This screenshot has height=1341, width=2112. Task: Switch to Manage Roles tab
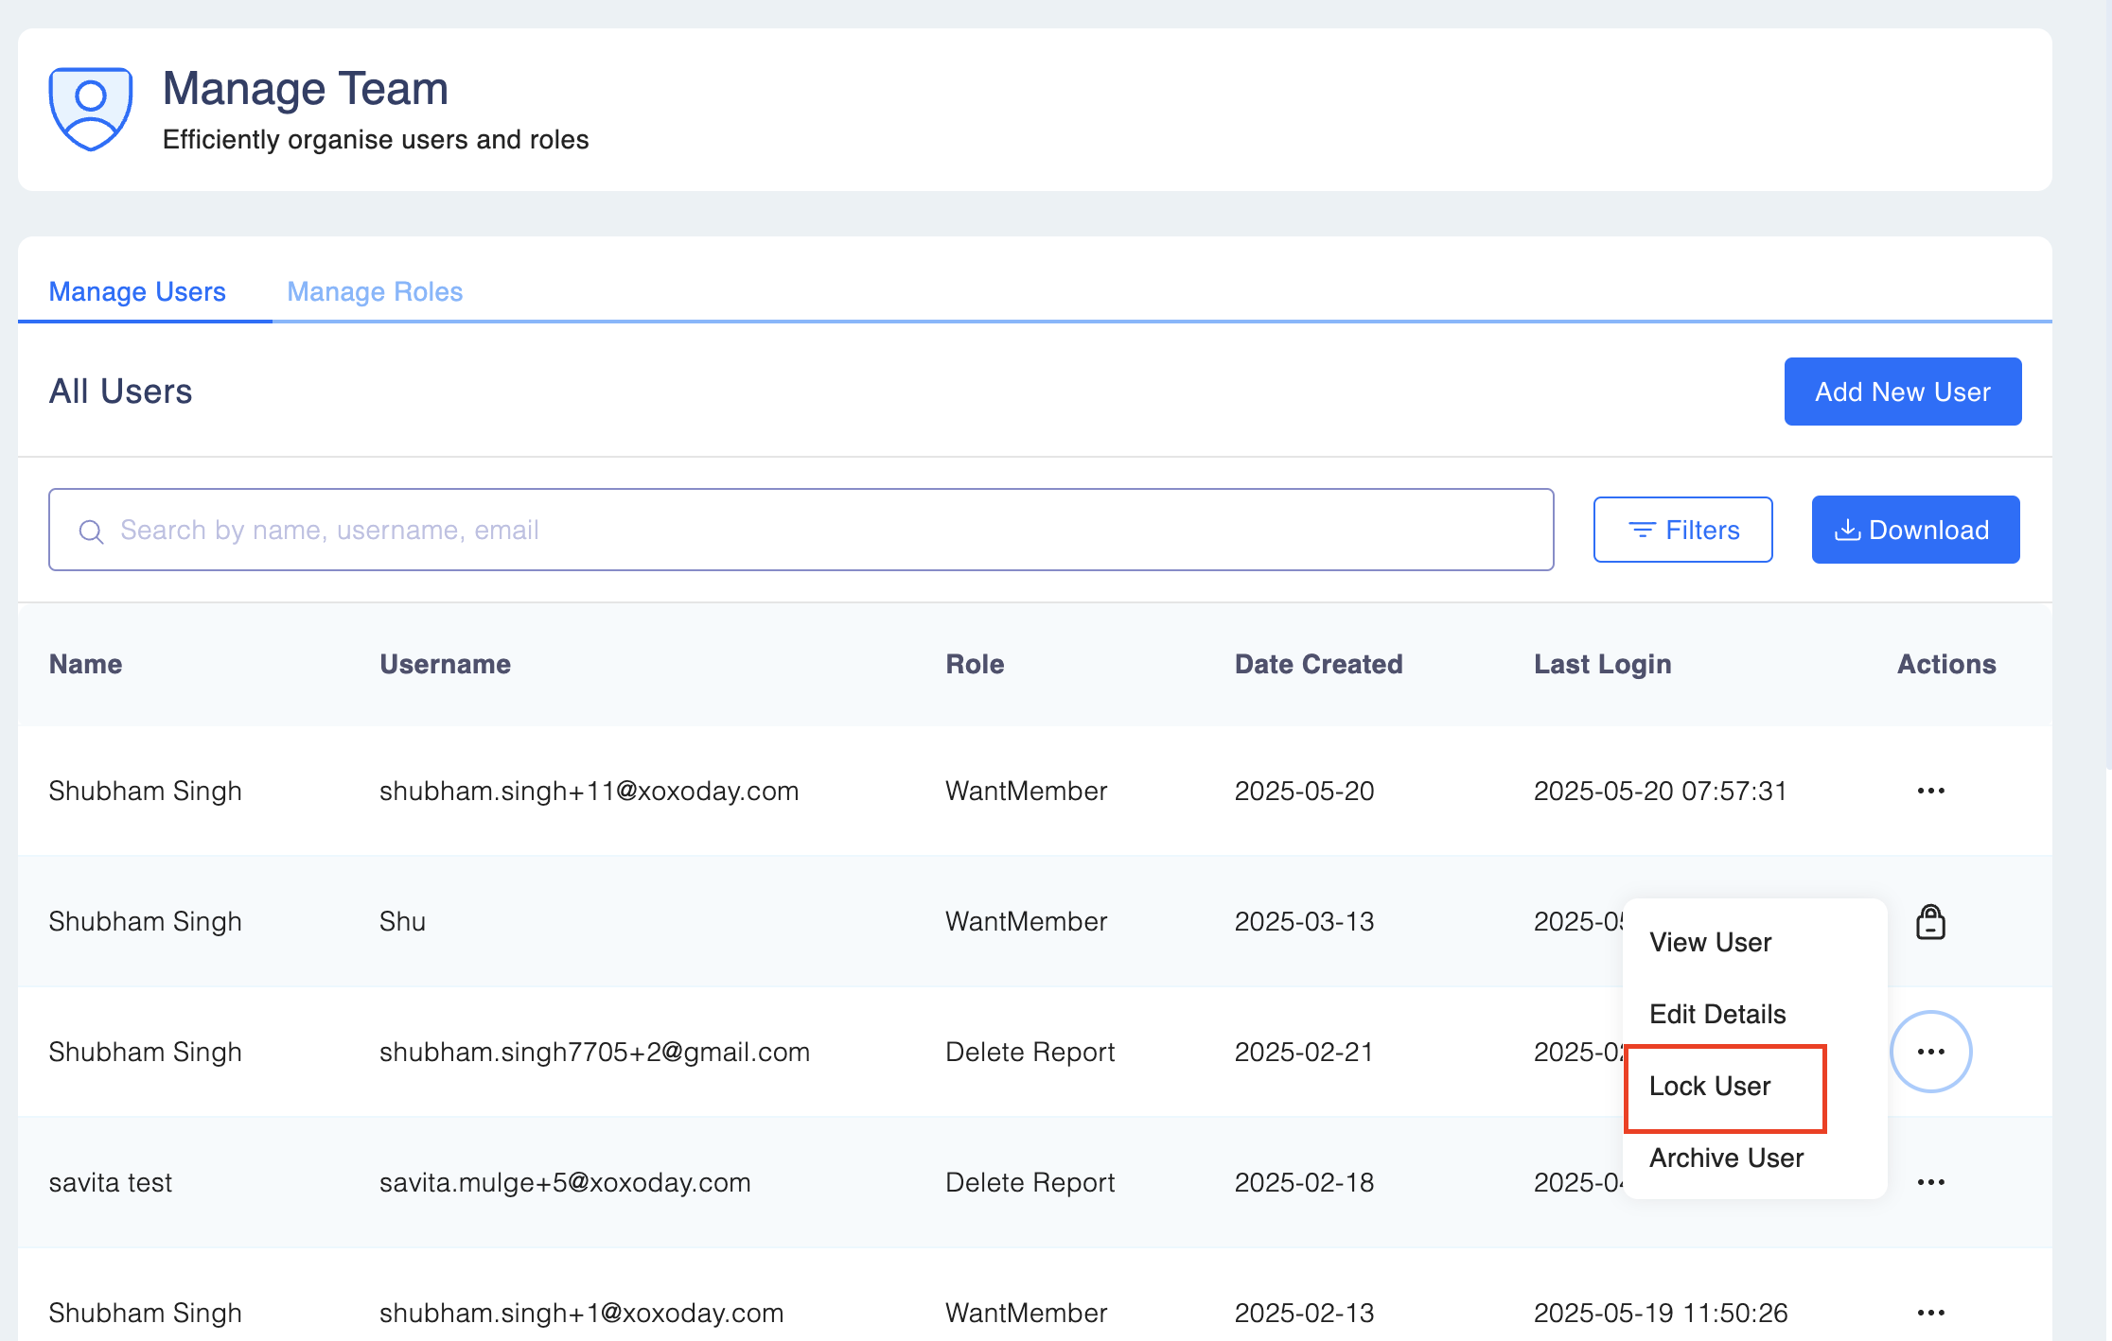(375, 291)
